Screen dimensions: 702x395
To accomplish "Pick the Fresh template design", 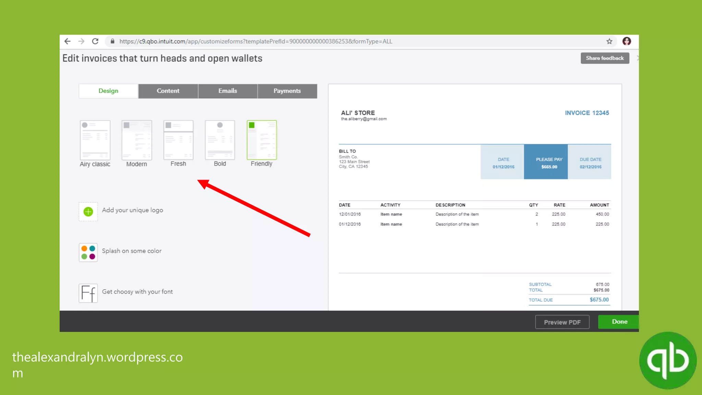I will pos(178,140).
